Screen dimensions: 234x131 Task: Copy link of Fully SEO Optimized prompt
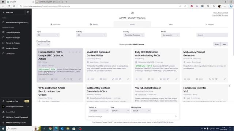tap(176, 79)
